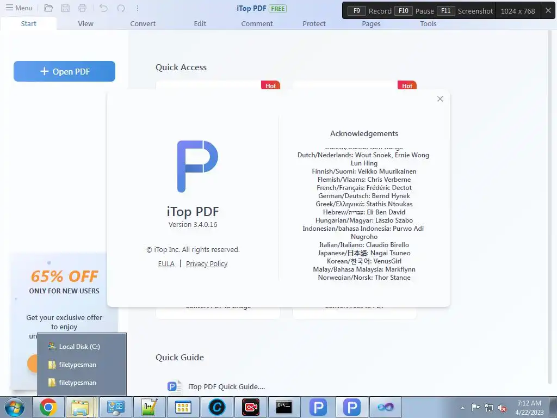
Task: Open the taskbar clock showing 7:12 AM
Action: 529,408
